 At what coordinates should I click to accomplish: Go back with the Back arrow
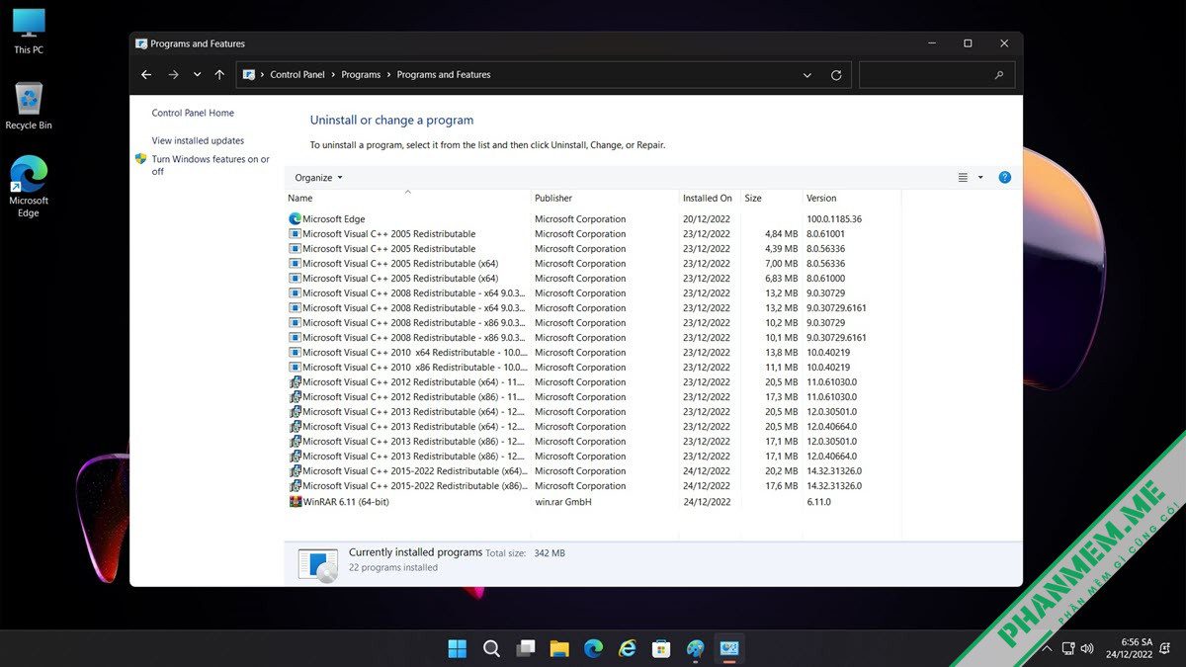[x=146, y=75]
